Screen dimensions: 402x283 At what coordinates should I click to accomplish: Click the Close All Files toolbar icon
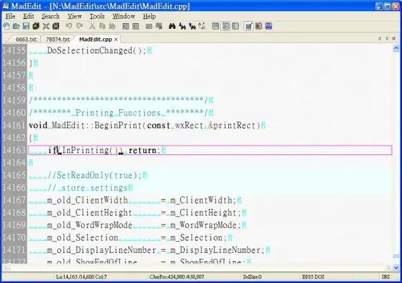click(x=56, y=26)
